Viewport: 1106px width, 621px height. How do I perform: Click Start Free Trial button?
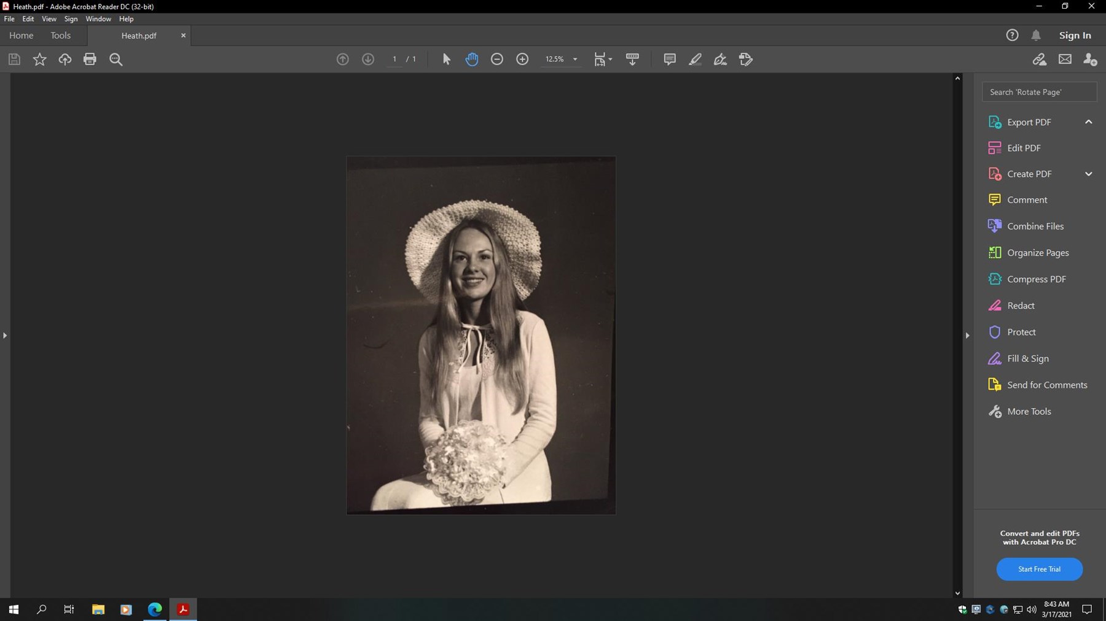click(1039, 569)
